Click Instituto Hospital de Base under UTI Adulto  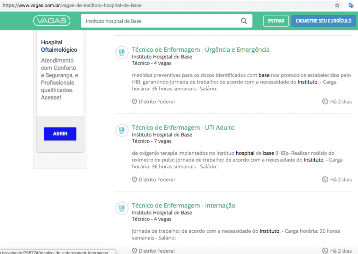click(162, 135)
